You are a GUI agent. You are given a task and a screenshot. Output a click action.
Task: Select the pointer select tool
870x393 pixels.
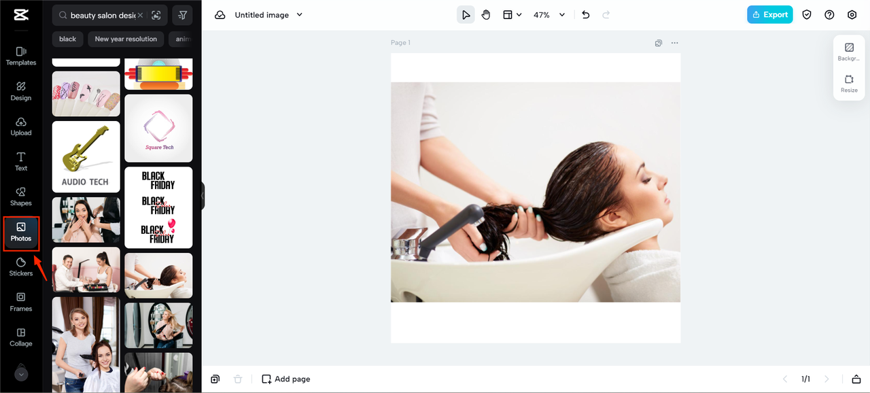[x=466, y=14]
